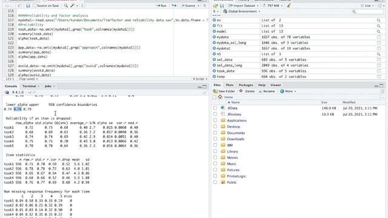Inspect the model list with magnifier
The image size is (388, 218).
point(378,31)
